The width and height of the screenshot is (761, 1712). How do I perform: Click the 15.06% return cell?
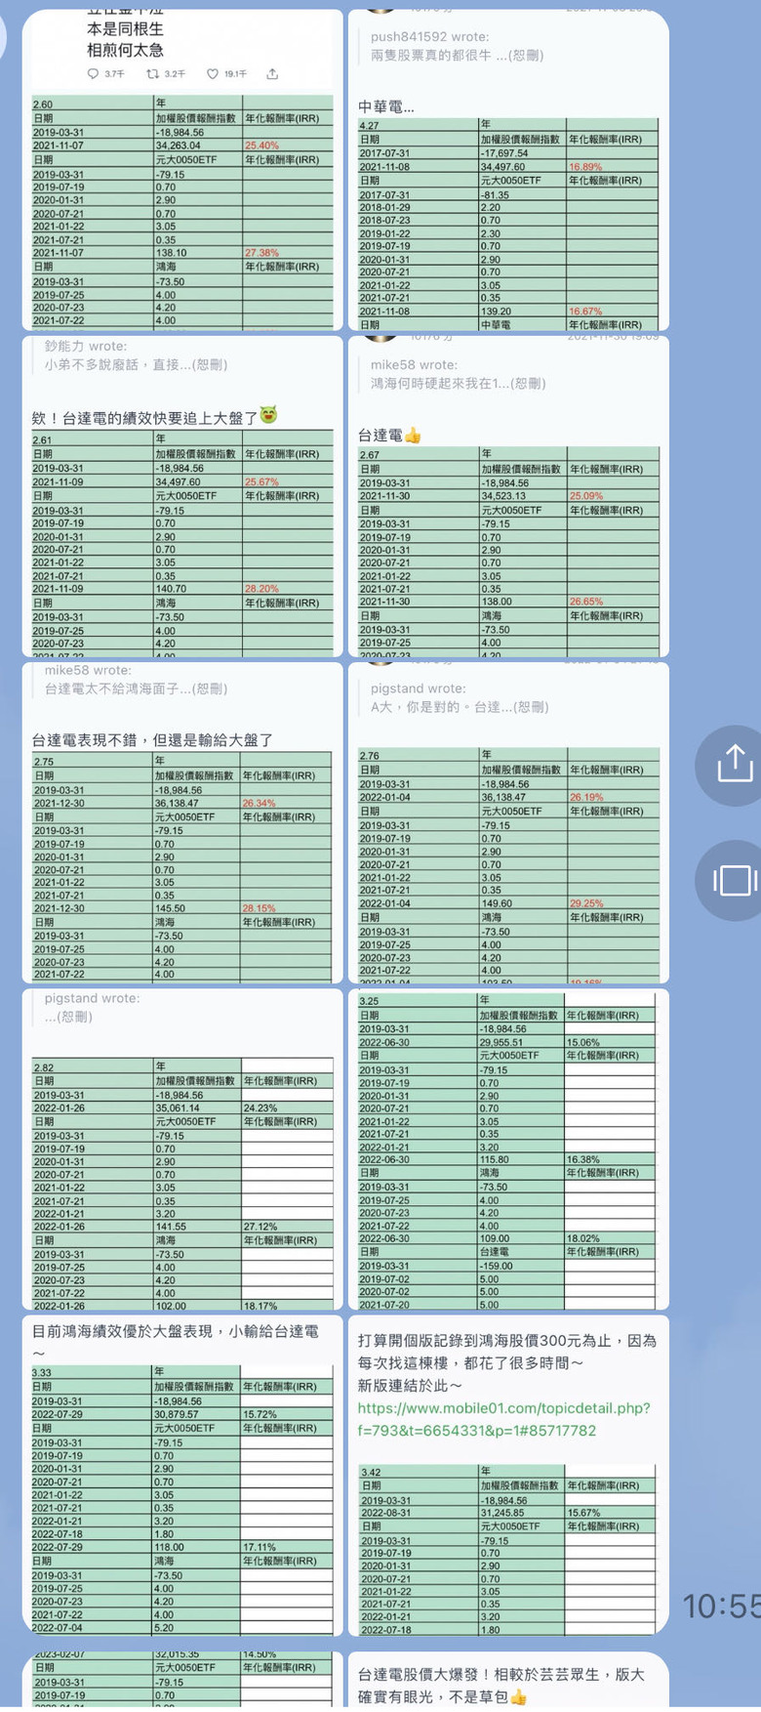(x=610, y=1042)
